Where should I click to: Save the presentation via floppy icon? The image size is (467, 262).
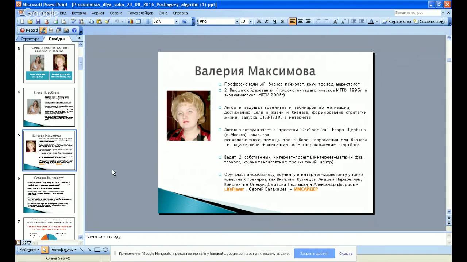[38, 21]
